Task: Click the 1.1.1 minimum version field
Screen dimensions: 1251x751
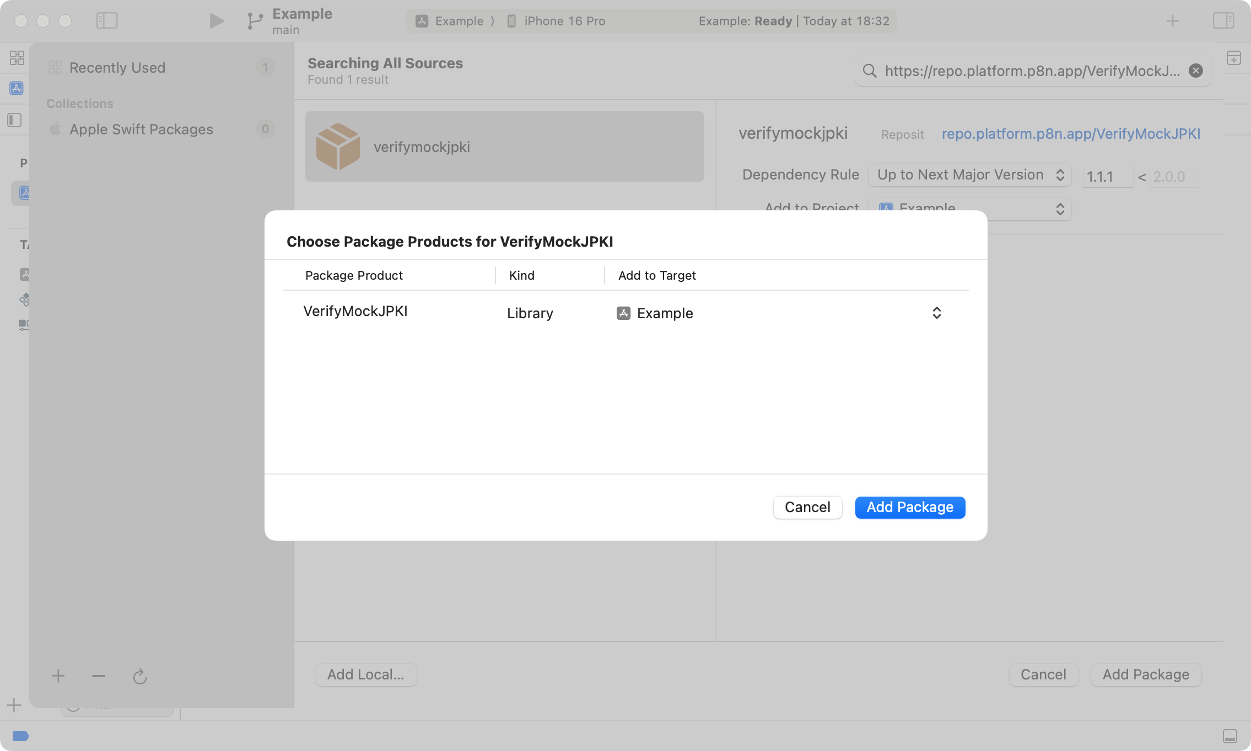Action: pyautogui.click(x=1107, y=177)
